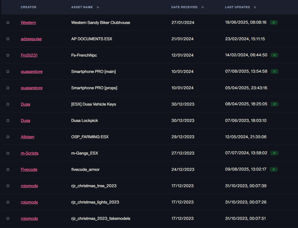The height and width of the screenshot is (228, 298).
Task: Select asset name Dusa Lockpick
Action: [85, 121]
